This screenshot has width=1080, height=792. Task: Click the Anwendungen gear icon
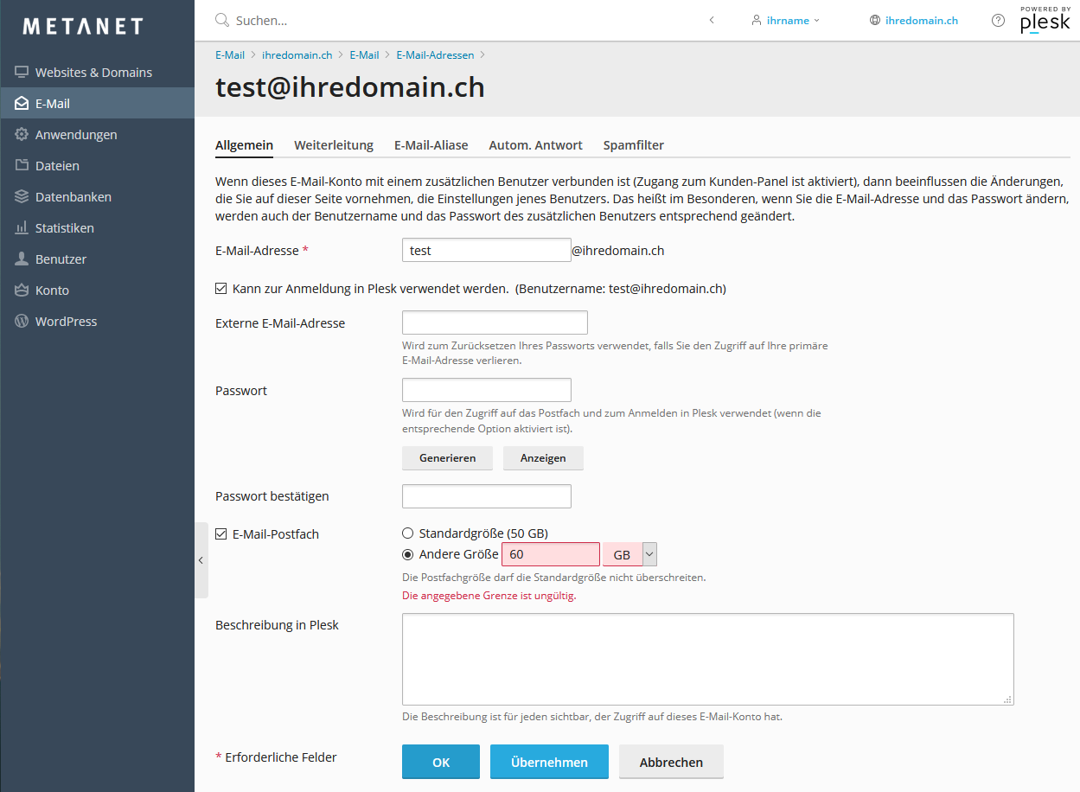(x=22, y=135)
